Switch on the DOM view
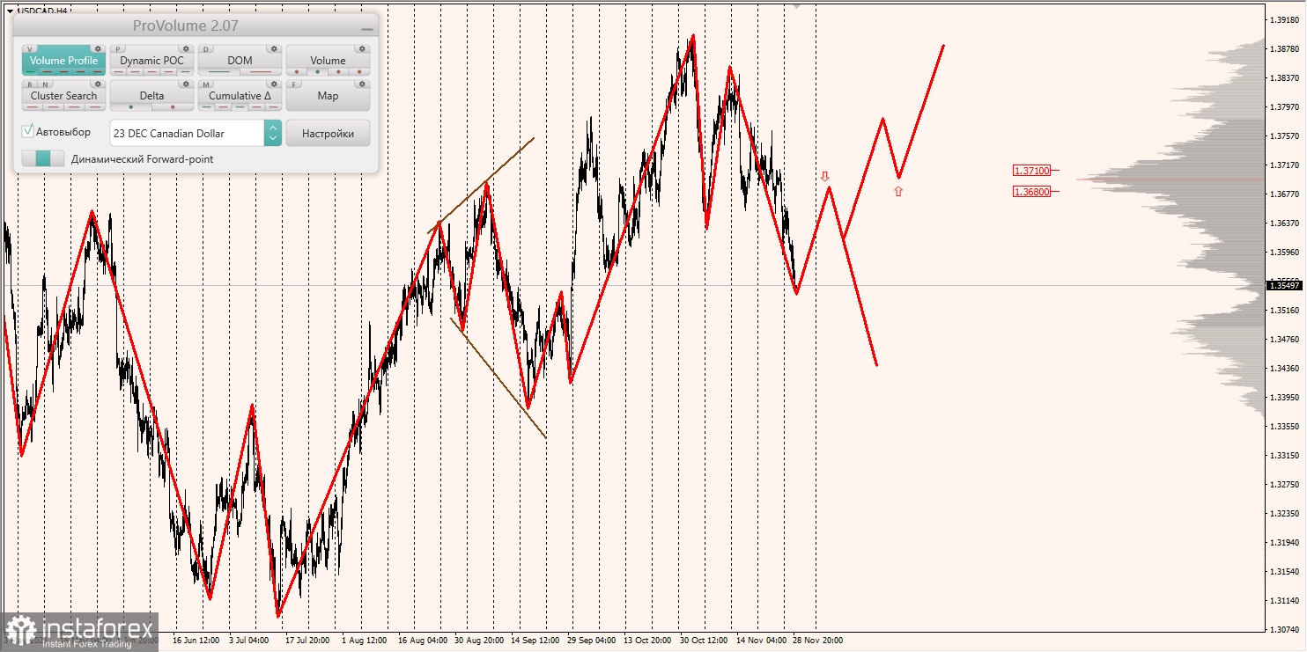The width and height of the screenshot is (1307, 652). click(x=240, y=60)
